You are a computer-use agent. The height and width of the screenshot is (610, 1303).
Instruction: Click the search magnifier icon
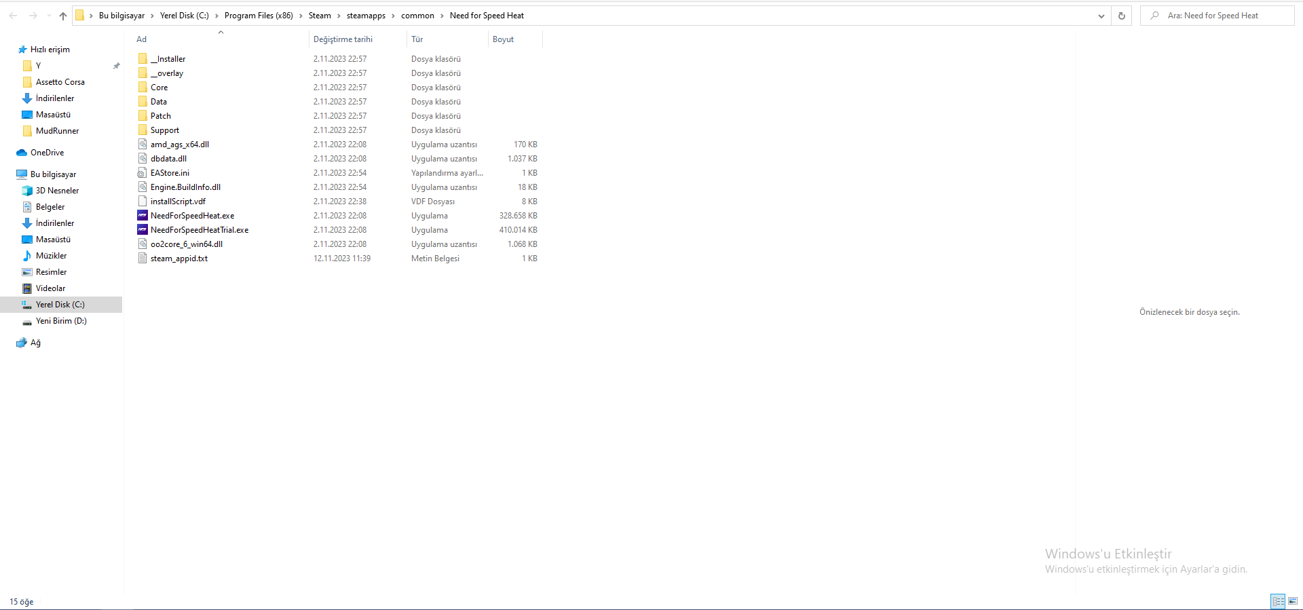point(1154,16)
